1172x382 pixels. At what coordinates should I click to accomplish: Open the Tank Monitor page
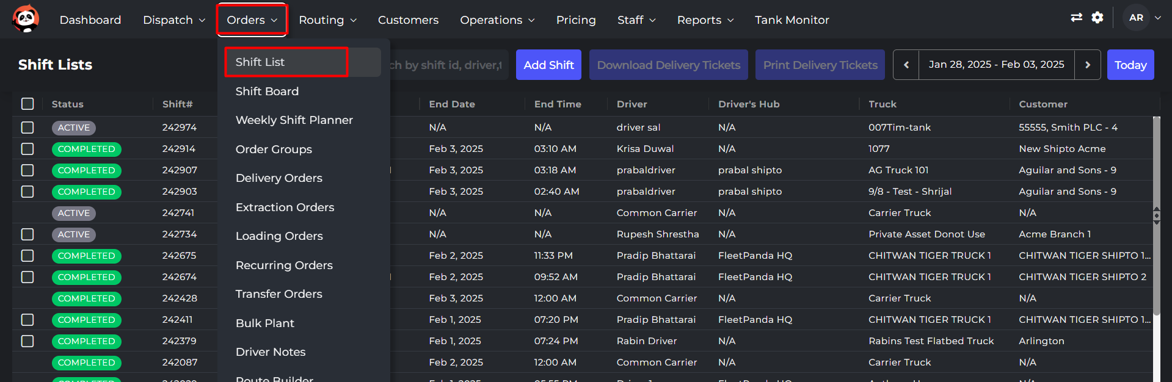pyautogui.click(x=792, y=20)
